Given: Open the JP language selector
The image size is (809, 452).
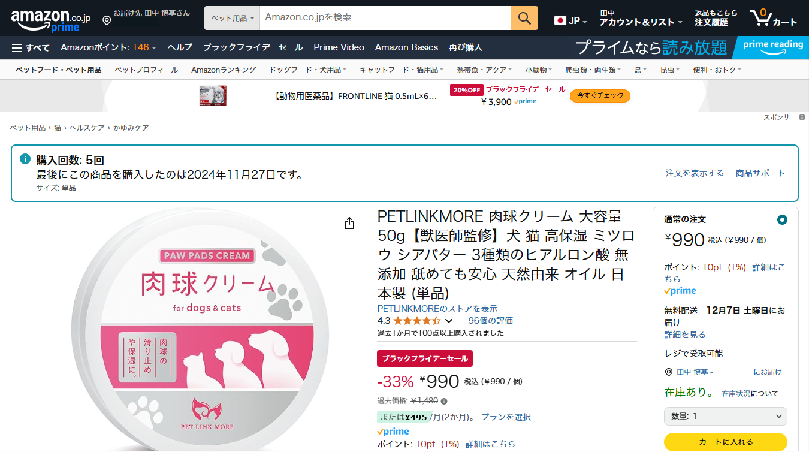Looking at the screenshot, I should coord(570,21).
